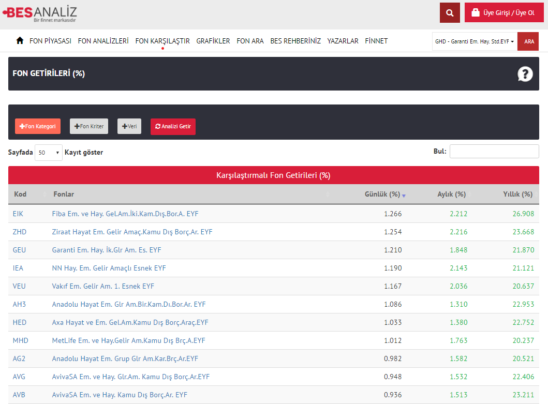548x404 pixels.
Task: Select the daily return value 1.210
Action: (393, 250)
